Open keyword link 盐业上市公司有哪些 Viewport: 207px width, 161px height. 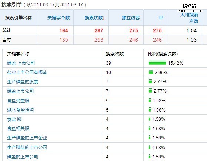(27, 73)
